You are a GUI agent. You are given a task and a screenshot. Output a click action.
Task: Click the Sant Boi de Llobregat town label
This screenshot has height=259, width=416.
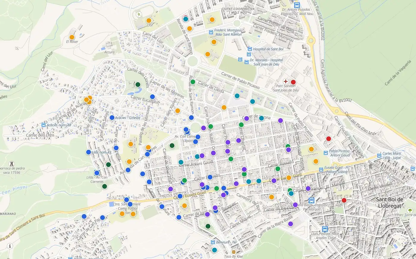tap(390, 202)
